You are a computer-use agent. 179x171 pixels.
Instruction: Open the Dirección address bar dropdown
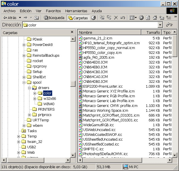[160, 25]
